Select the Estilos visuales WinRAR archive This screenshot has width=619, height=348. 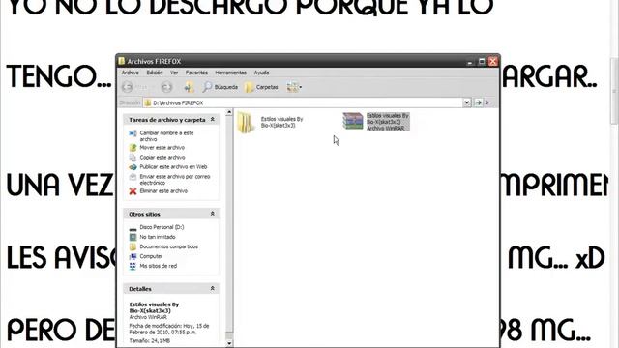[376, 122]
